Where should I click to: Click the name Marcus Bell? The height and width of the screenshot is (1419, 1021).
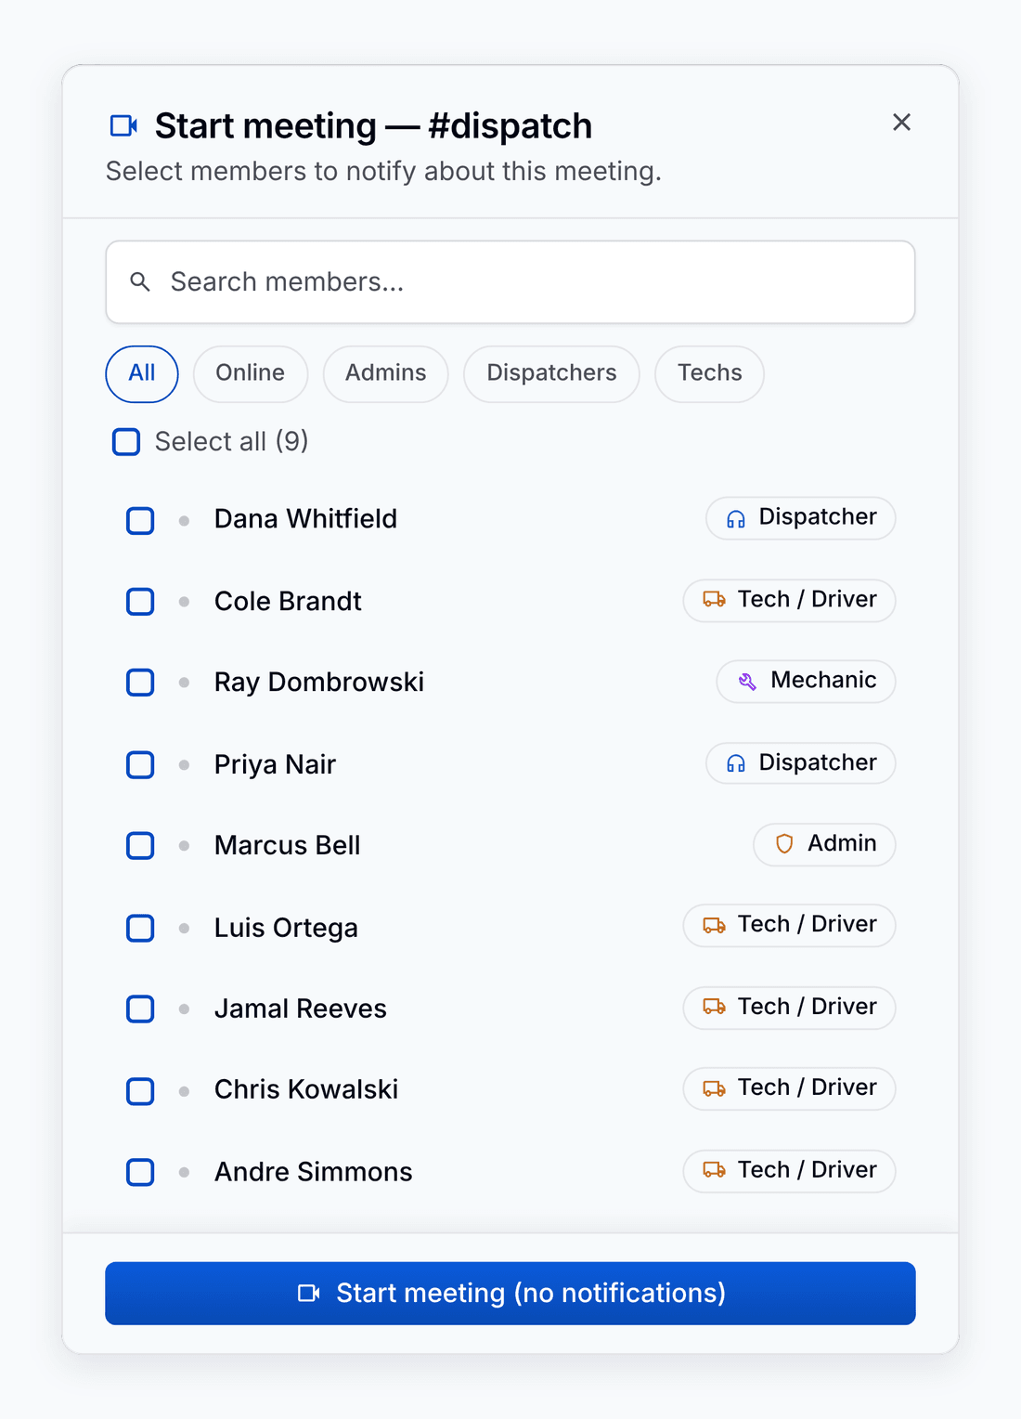(x=288, y=846)
